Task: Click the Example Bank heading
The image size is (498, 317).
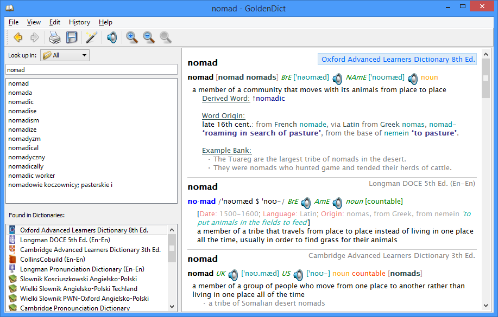Action: [x=227, y=150]
